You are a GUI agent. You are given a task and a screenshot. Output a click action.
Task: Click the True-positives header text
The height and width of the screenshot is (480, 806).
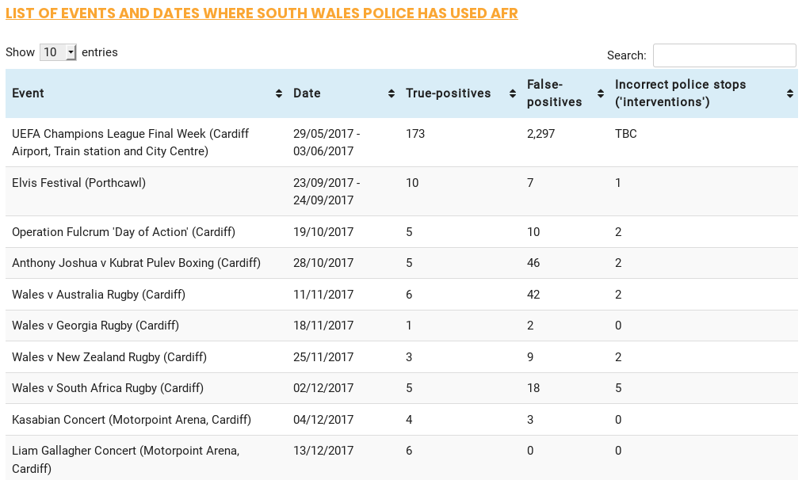[x=449, y=93]
